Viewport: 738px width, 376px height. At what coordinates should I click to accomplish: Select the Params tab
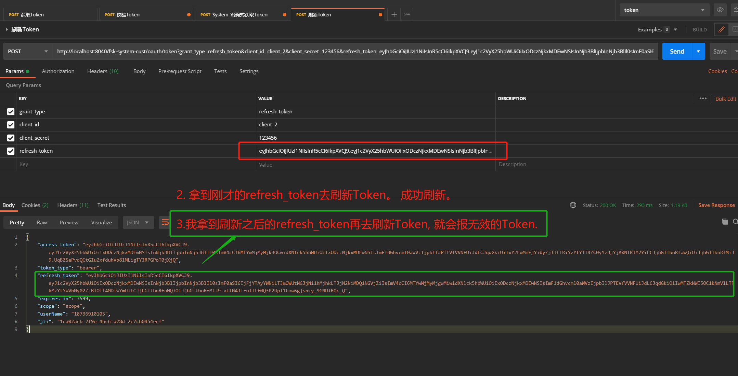(17, 71)
